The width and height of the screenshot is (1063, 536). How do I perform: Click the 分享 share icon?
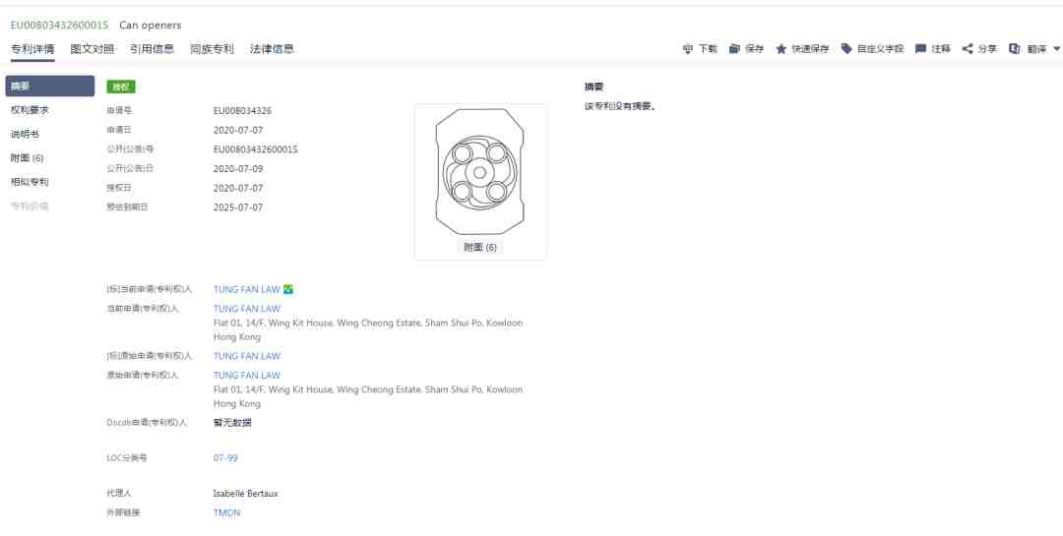[968, 49]
